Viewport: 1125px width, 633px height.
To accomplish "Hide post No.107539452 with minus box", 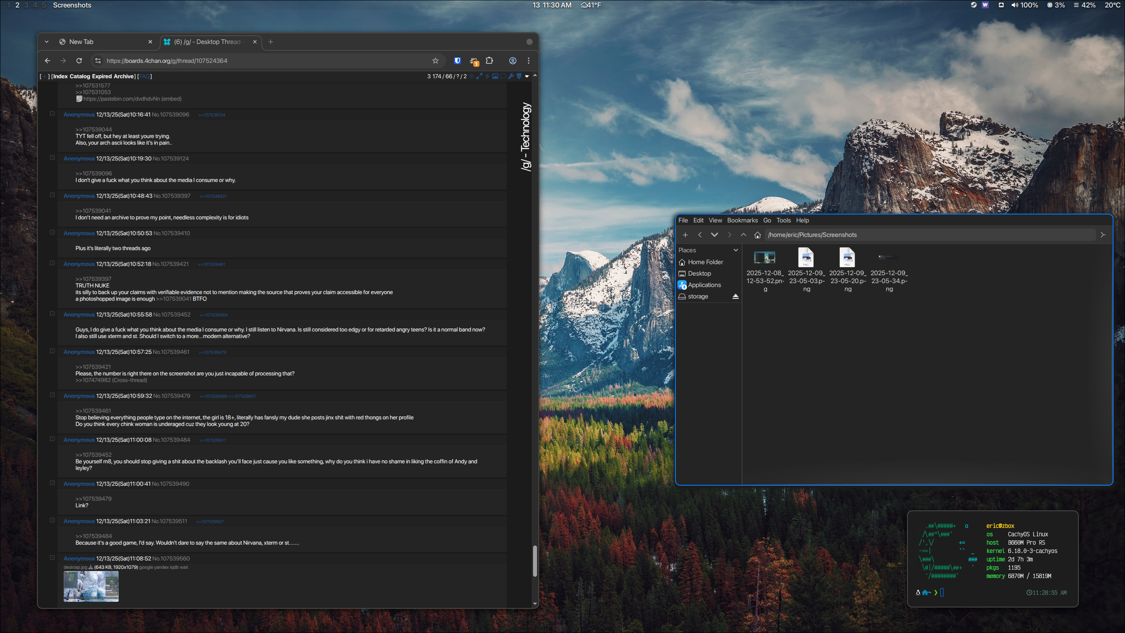I will 52,313.
